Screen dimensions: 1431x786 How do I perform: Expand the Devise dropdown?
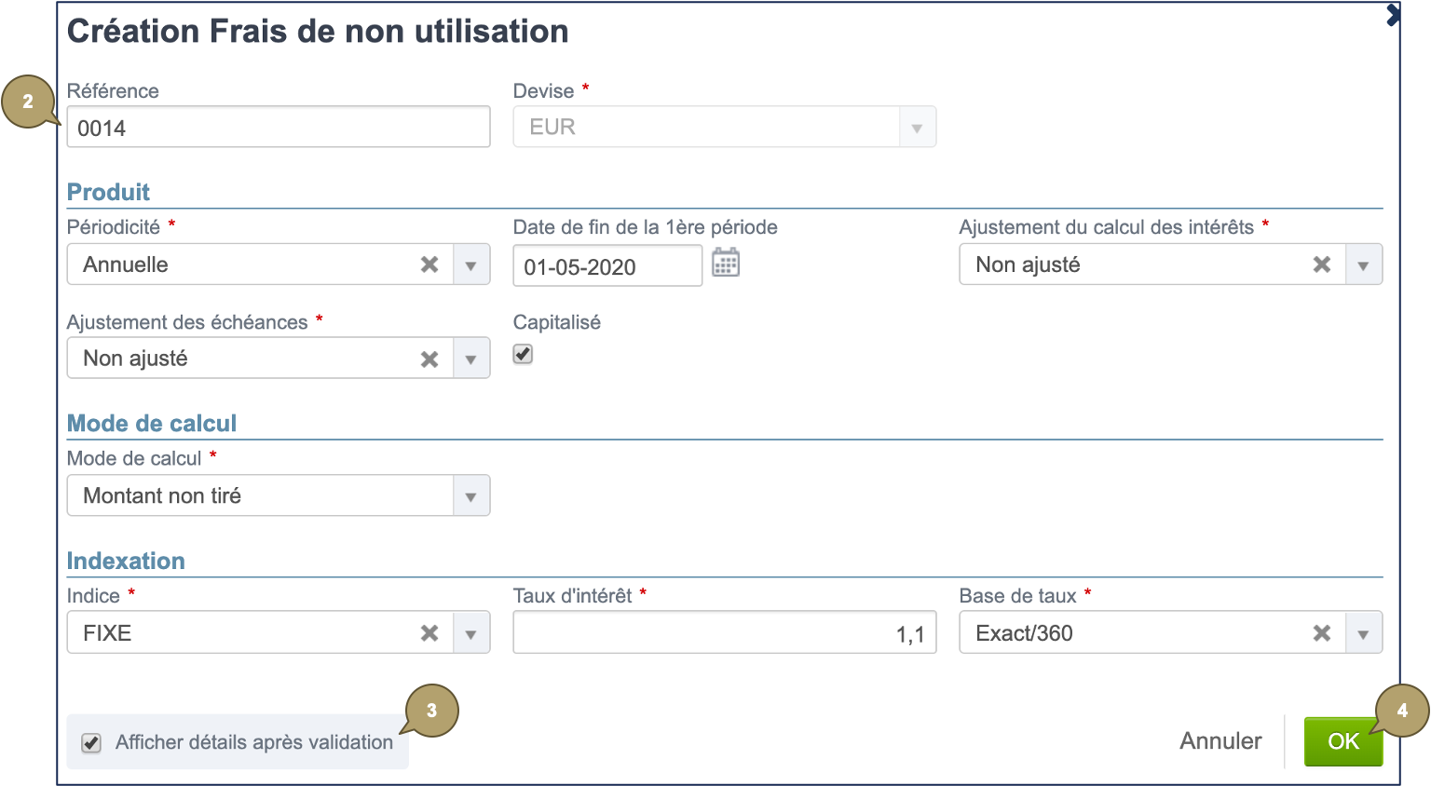(x=917, y=127)
